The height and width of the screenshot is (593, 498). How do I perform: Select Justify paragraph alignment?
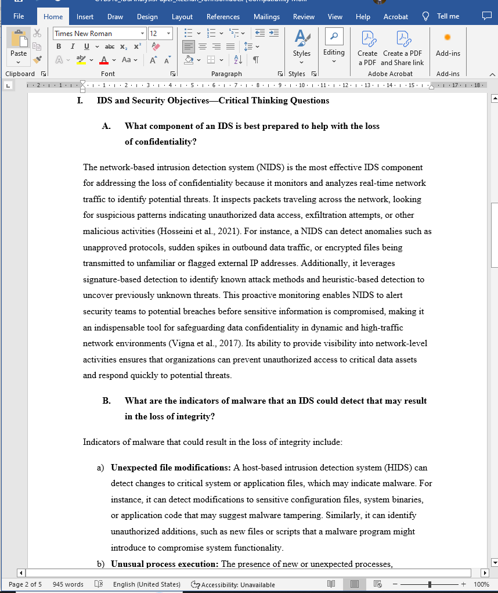point(230,46)
